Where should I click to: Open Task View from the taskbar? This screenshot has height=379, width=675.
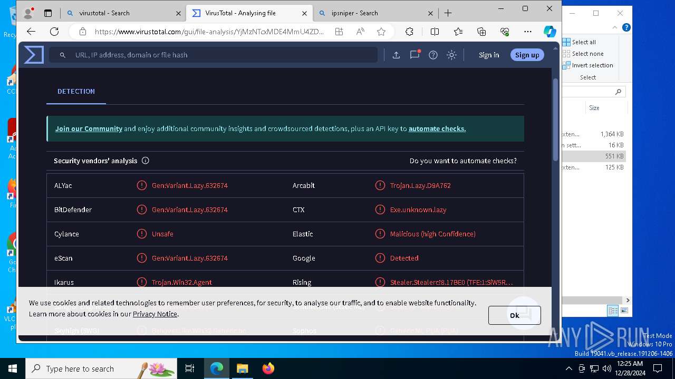click(x=190, y=368)
